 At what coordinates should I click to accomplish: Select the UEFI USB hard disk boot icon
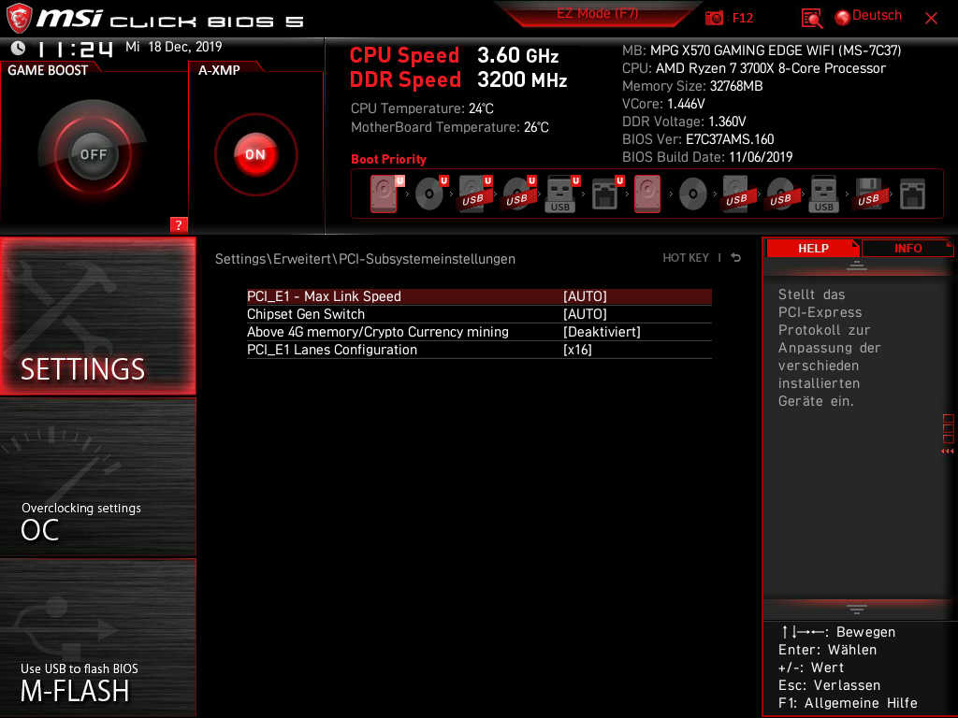pyautogui.click(x=474, y=194)
